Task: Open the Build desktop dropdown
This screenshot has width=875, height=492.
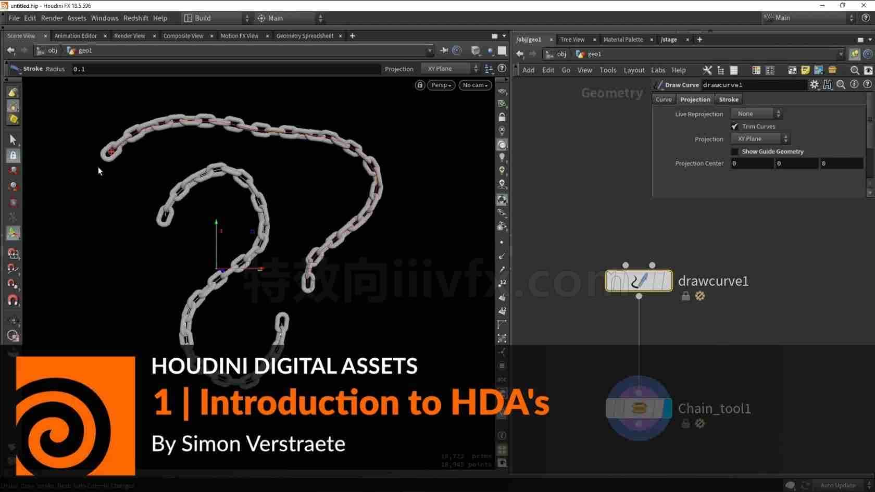Action: [x=216, y=18]
